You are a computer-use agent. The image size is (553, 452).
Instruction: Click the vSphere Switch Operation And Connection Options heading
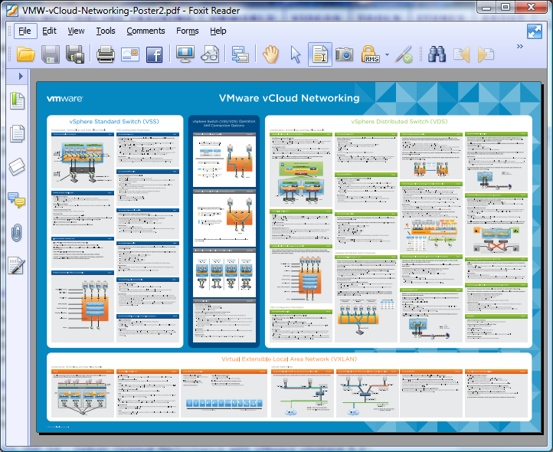224,123
